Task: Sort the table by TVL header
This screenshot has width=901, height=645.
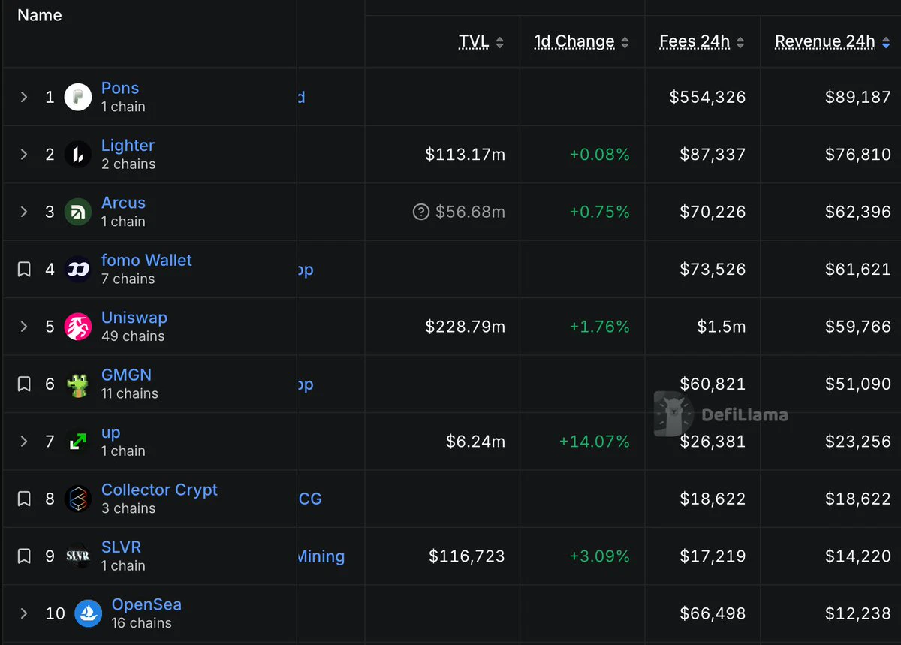Action: coord(474,42)
